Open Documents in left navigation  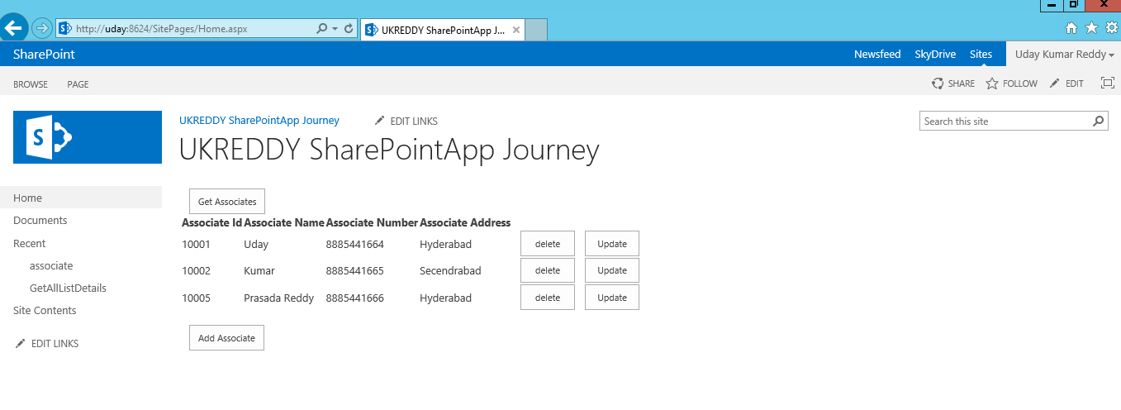pos(40,221)
